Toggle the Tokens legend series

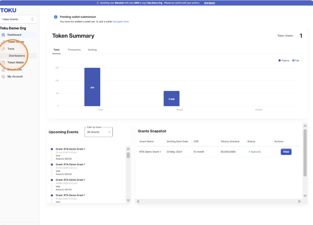click(x=284, y=60)
